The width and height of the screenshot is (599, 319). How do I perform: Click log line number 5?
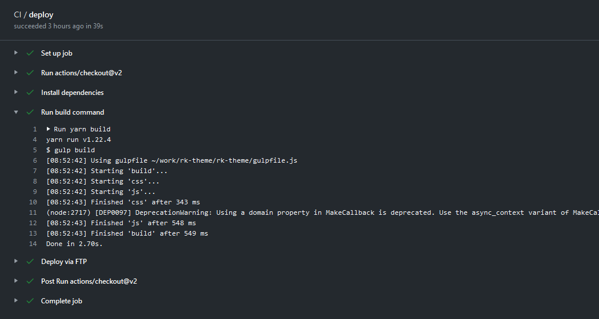pos(35,150)
